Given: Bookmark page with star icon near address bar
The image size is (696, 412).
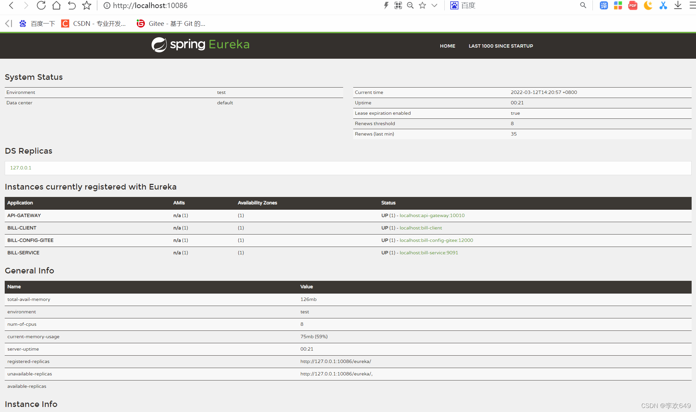Looking at the screenshot, I should tap(87, 5).
